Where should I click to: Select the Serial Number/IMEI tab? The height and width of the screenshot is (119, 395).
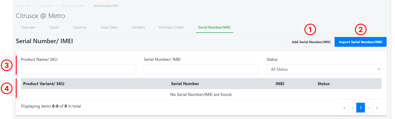point(214,27)
